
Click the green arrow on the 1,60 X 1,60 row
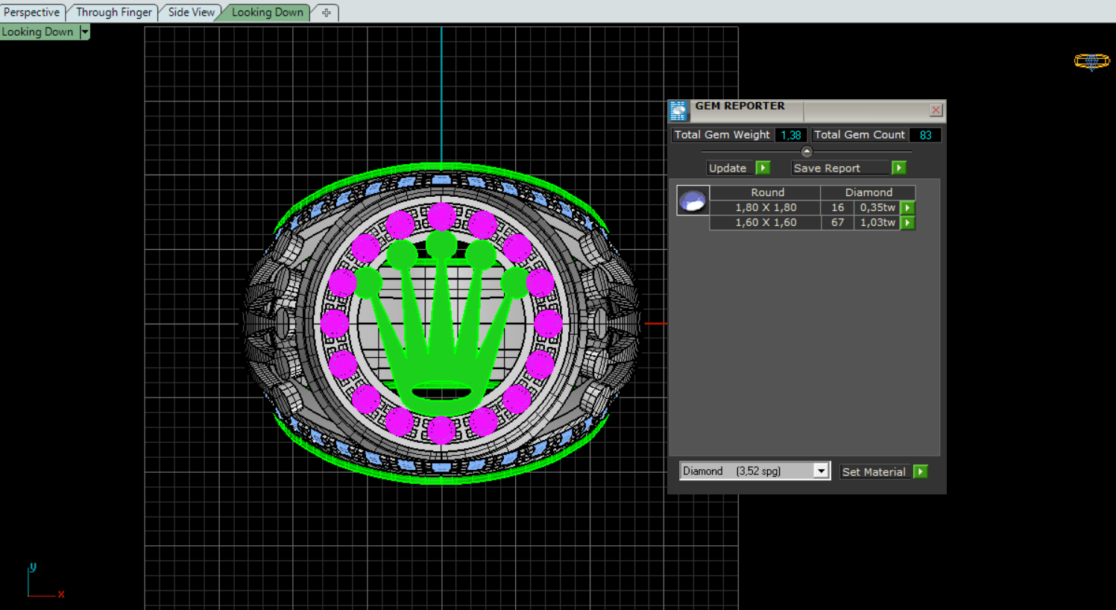[x=907, y=223]
